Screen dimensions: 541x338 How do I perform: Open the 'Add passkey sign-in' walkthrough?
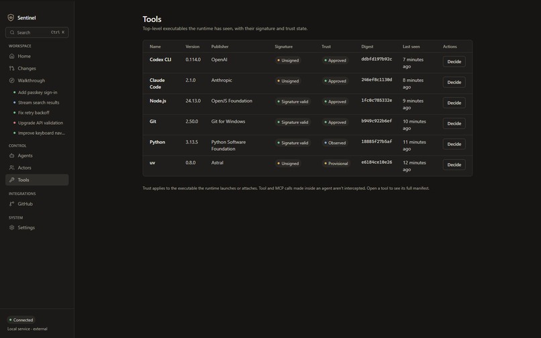tap(38, 93)
